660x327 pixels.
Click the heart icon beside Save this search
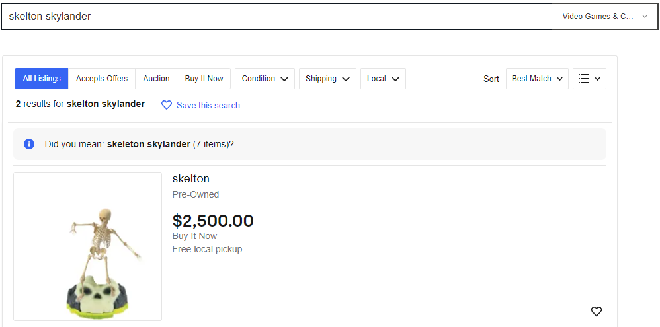pyautogui.click(x=167, y=105)
